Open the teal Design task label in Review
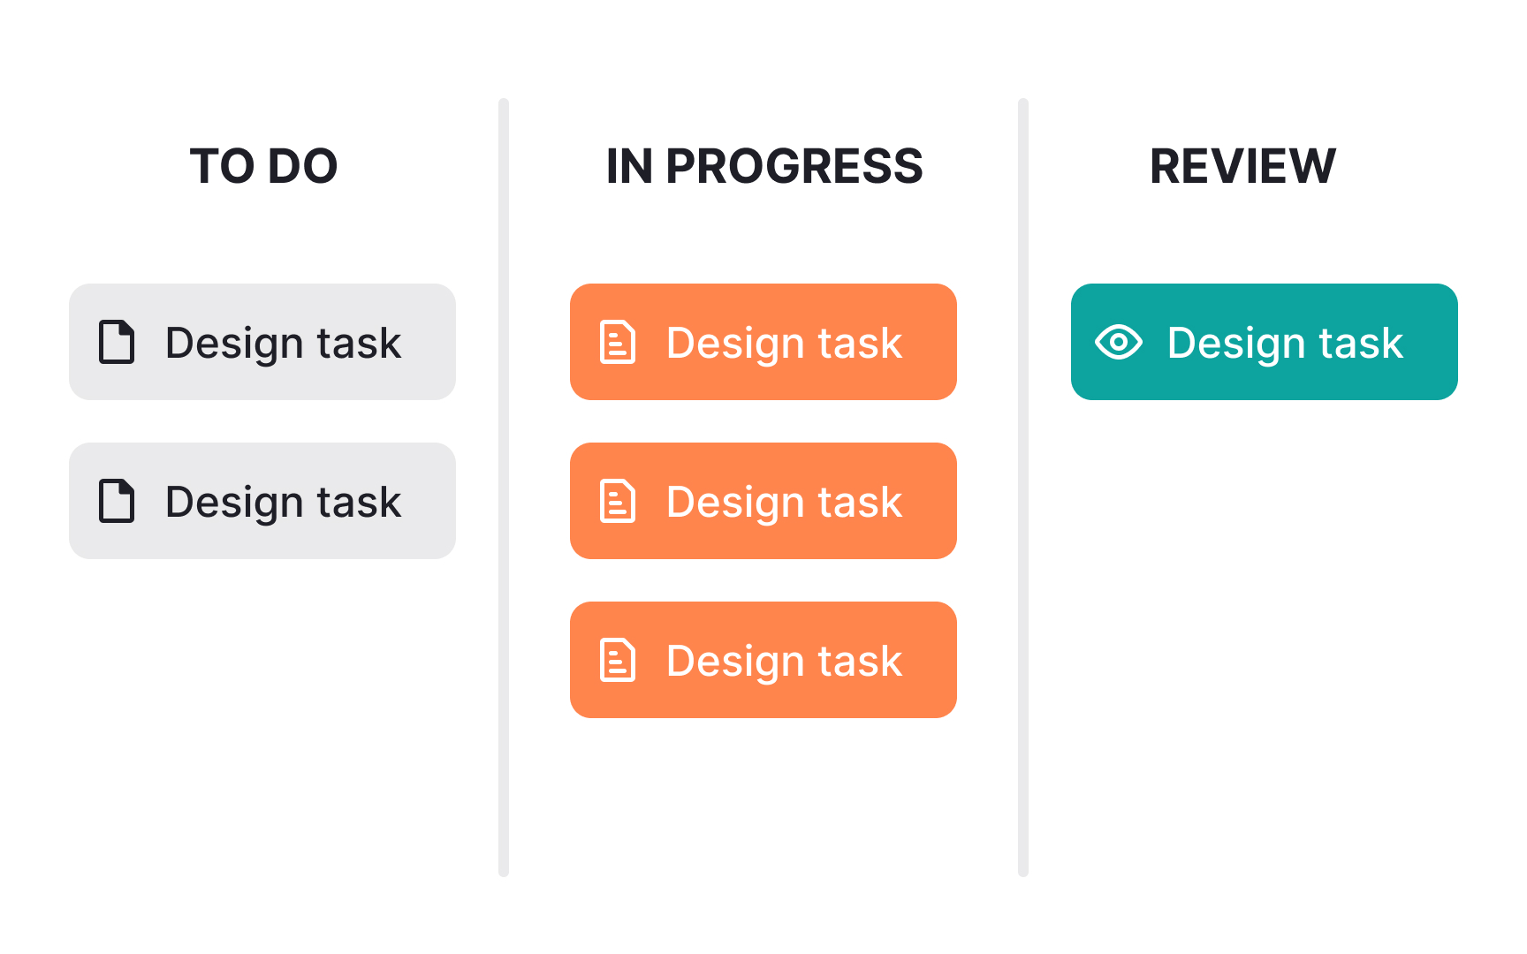The height and width of the screenshot is (954, 1527). point(1285,343)
